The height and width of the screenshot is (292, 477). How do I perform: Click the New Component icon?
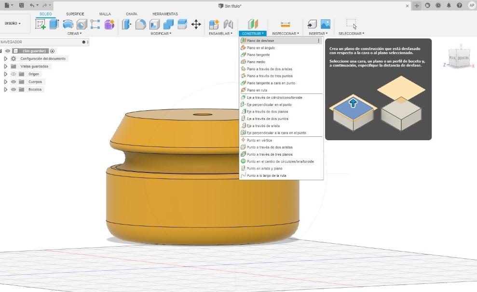(214, 24)
